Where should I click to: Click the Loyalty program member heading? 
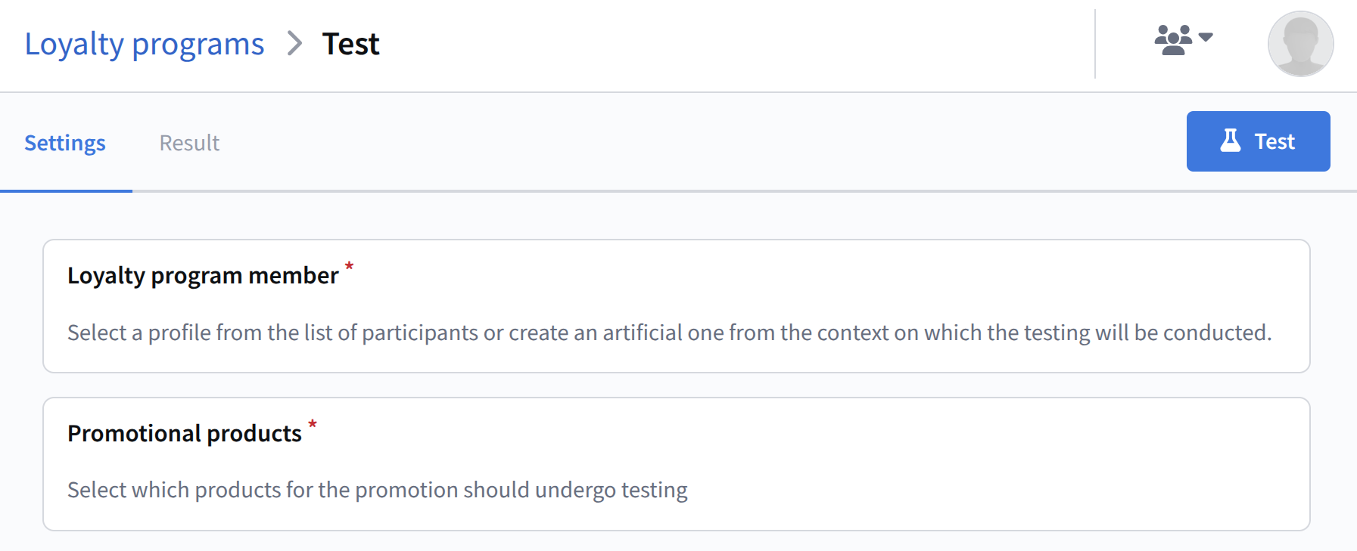coord(203,276)
